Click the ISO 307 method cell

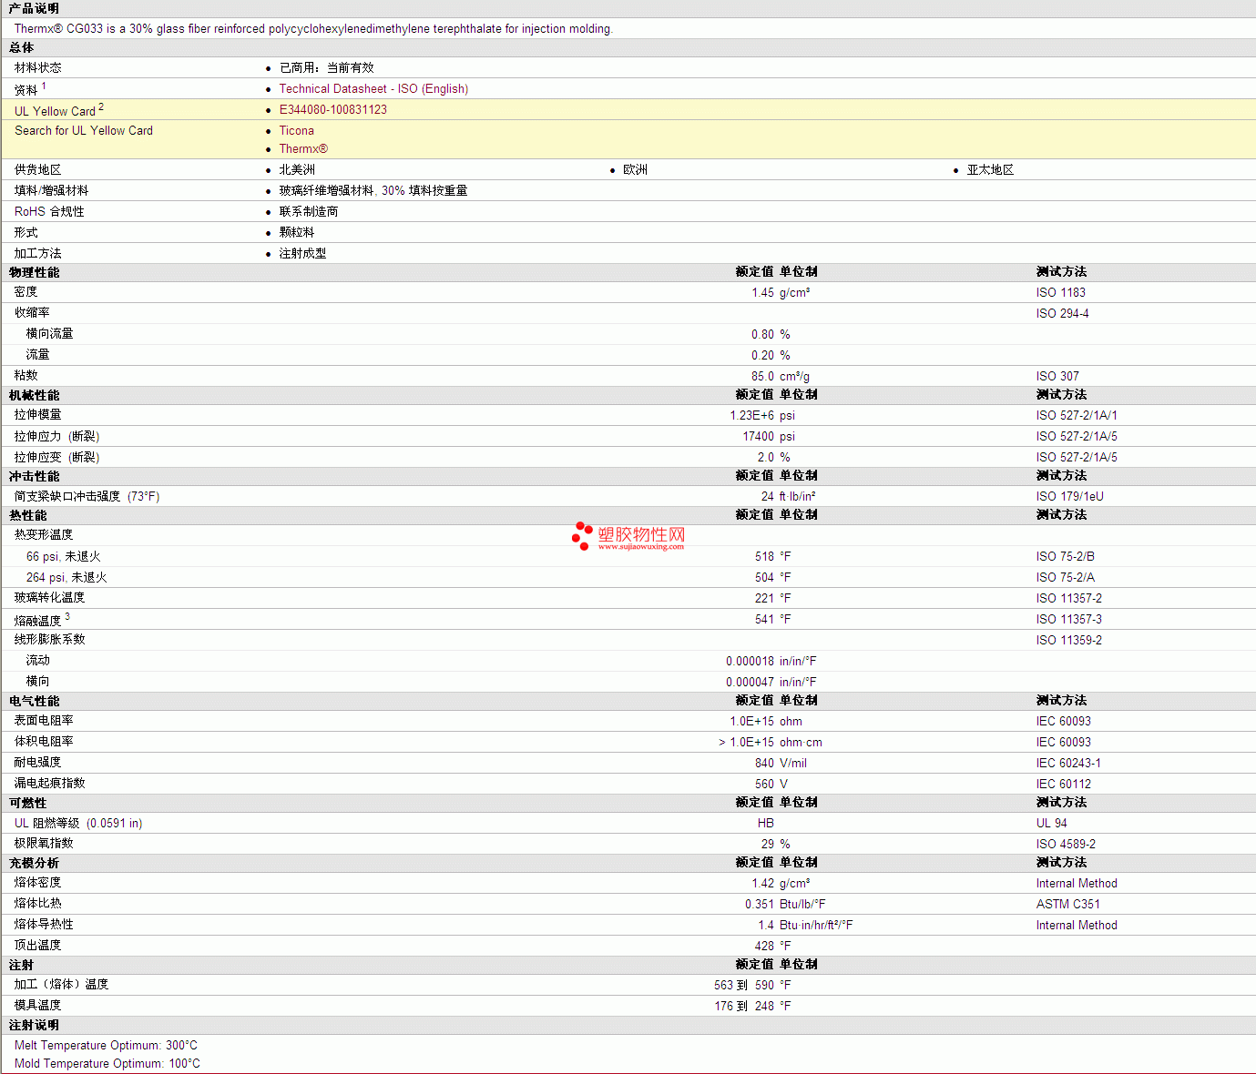click(x=1057, y=377)
